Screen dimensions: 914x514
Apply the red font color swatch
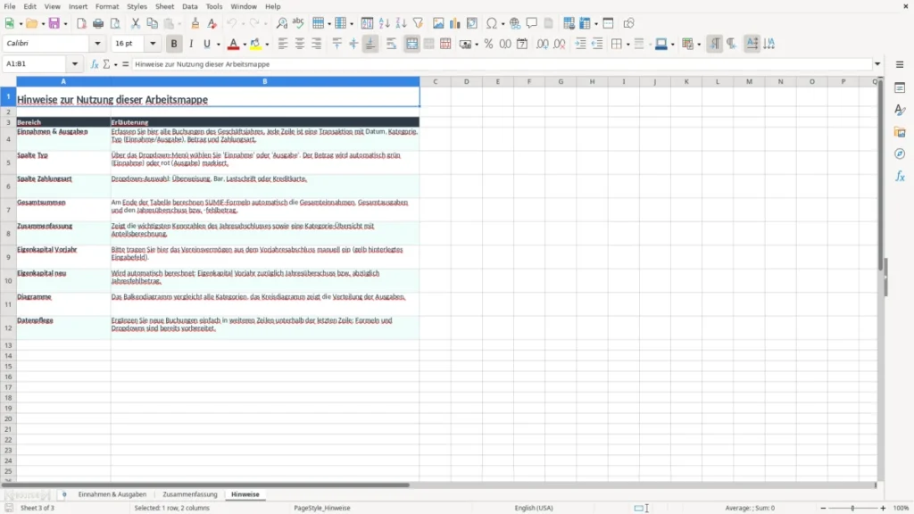233,44
